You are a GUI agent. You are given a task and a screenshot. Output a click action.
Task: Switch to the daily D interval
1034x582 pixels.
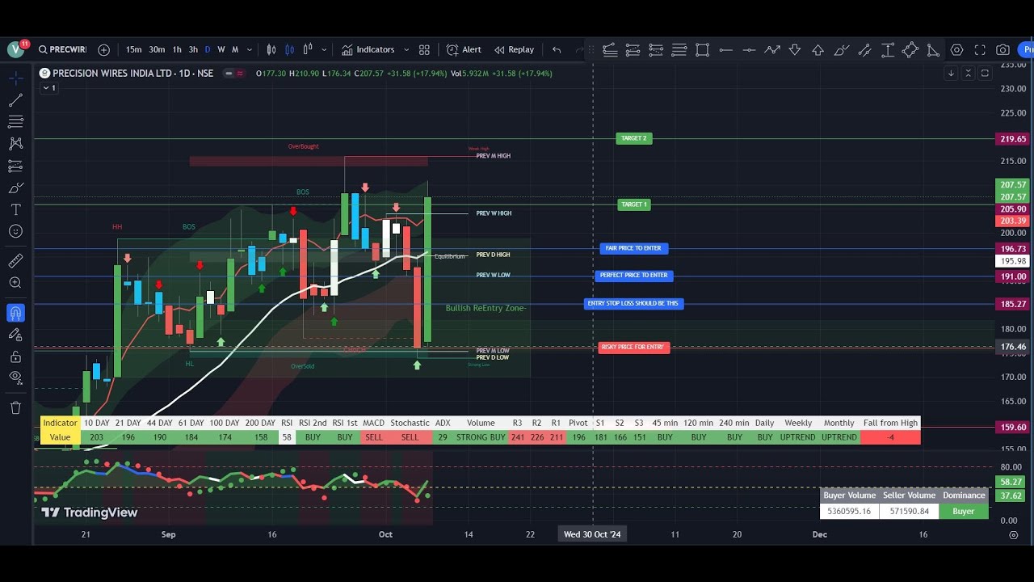[x=208, y=49]
